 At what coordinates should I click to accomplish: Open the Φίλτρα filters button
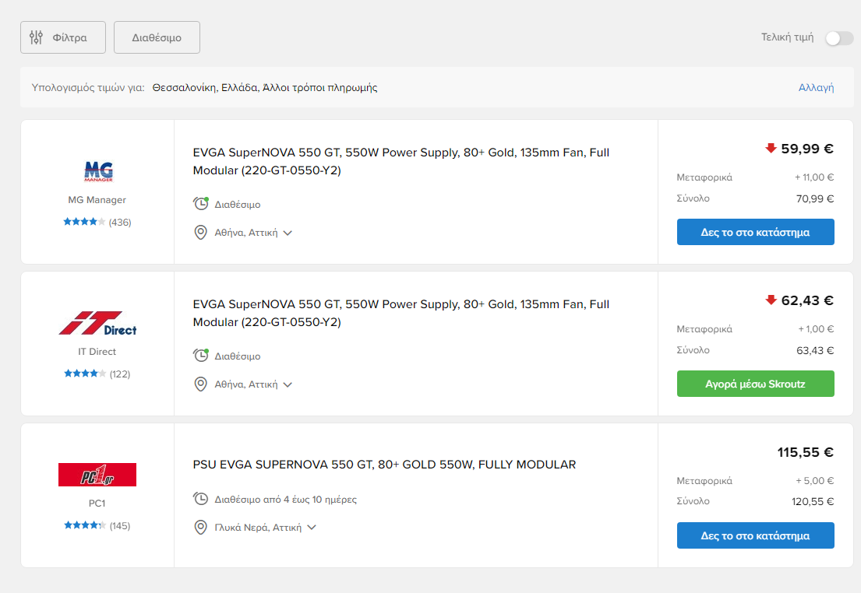click(63, 37)
